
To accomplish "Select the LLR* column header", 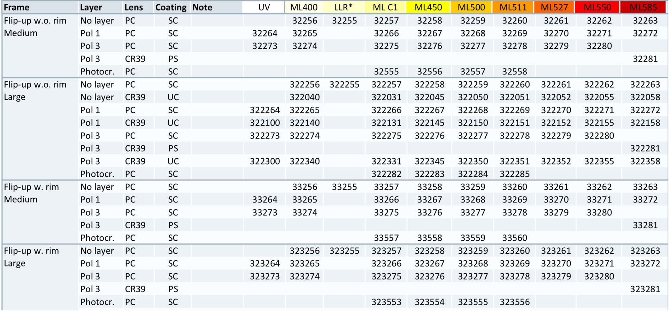I will (x=344, y=7).
